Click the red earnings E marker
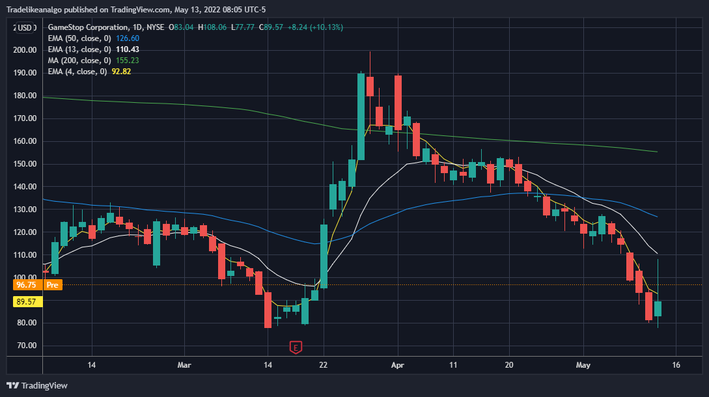709x397 pixels. [x=296, y=348]
